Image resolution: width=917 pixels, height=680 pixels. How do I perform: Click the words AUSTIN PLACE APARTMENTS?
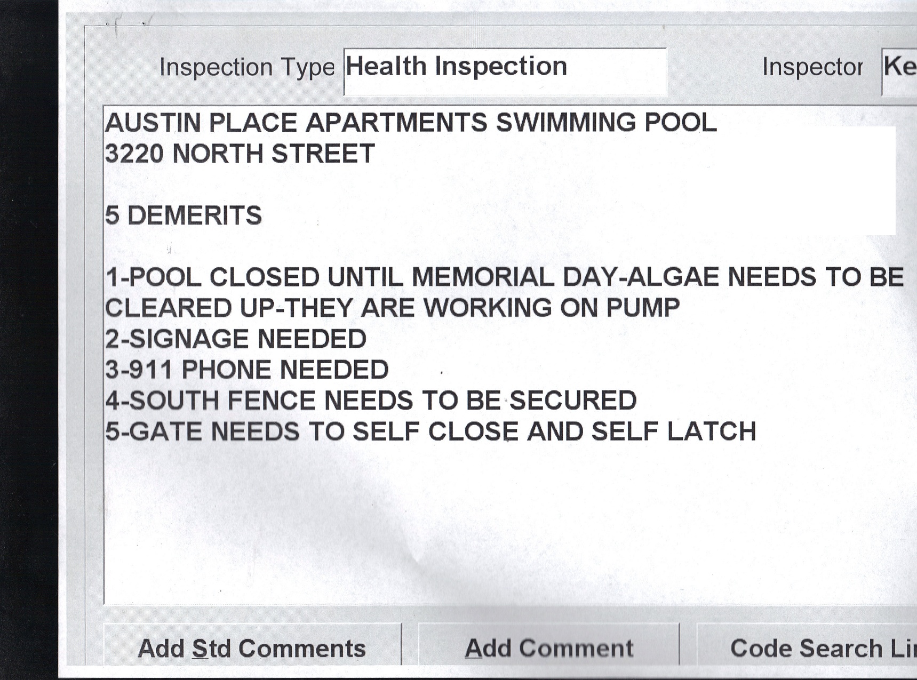(296, 123)
